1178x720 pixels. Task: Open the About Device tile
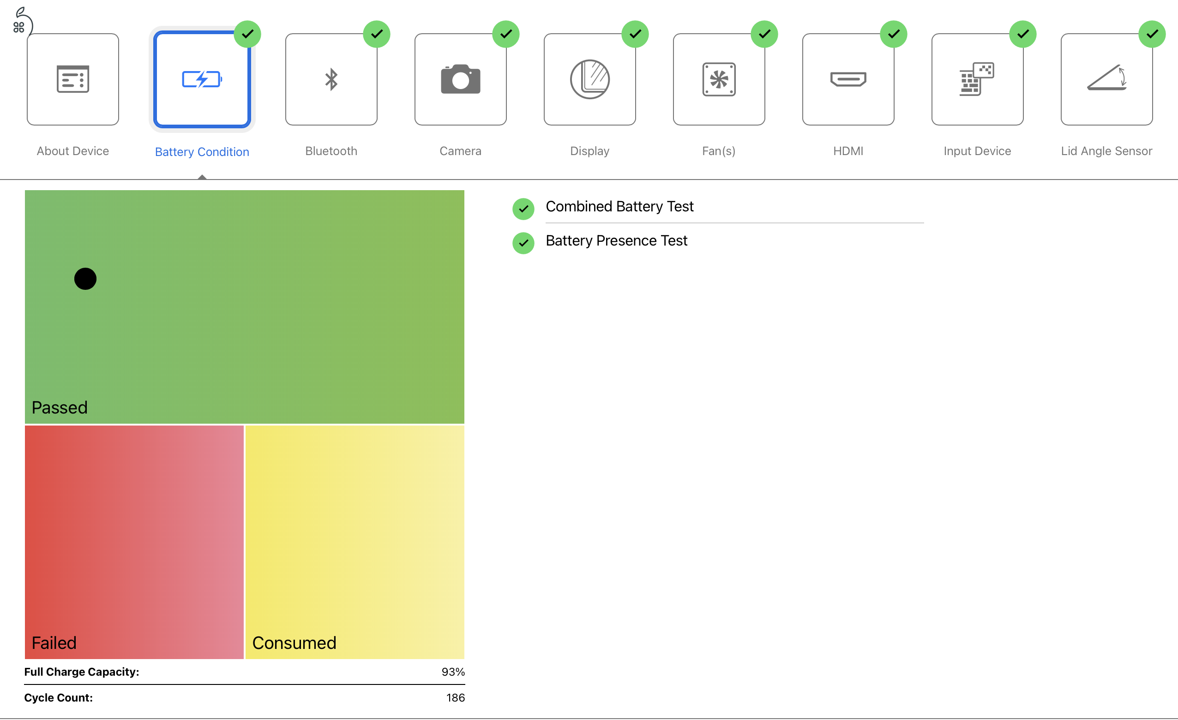click(x=72, y=79)
